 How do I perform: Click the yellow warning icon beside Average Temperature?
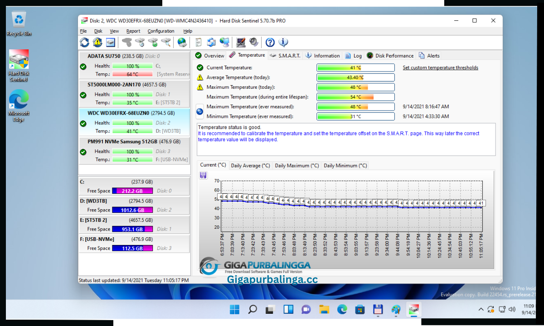[200, 77]
